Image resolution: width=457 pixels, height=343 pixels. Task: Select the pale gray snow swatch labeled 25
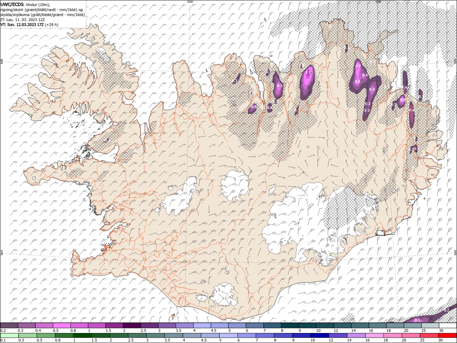[x=430, y=325]
